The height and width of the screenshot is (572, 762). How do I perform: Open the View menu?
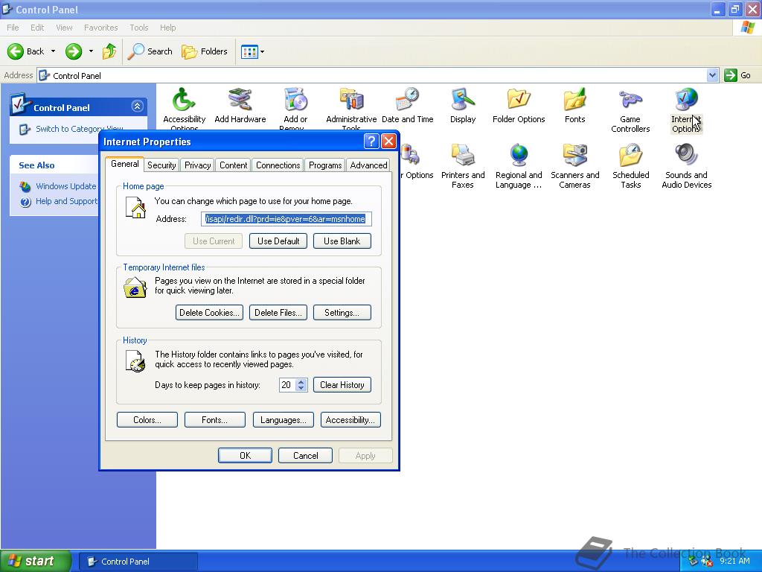pos(64,28)
